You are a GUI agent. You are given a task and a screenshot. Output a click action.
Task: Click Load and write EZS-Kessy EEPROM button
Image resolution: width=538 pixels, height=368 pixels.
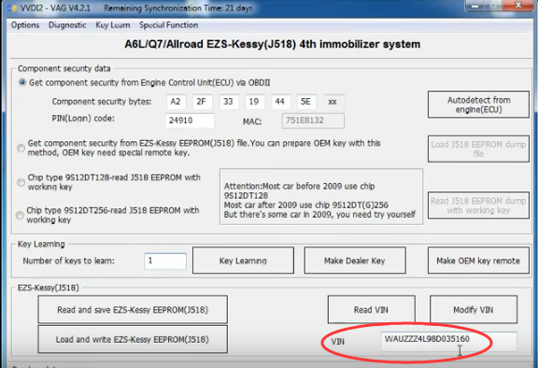tap(133, 340)
